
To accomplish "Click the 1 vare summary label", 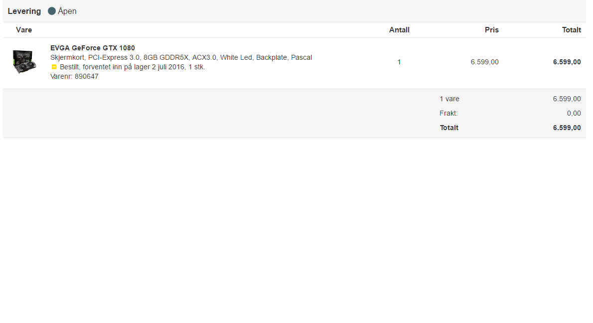I will pyautogui.click(x=449, y=99).
